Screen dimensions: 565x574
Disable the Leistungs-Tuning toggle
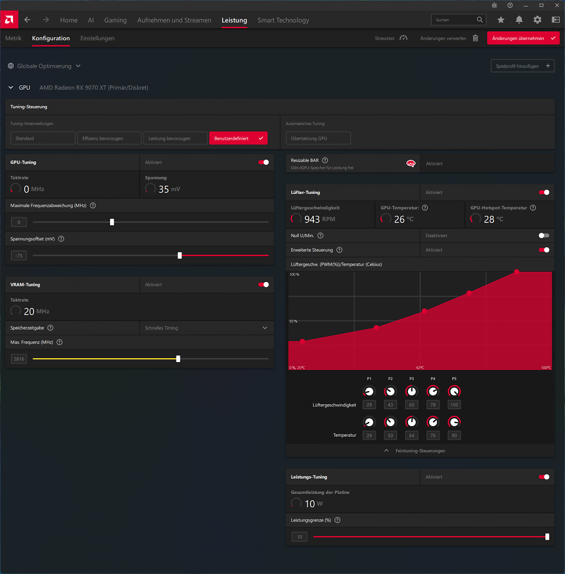pyautogui.click(x=544, y=476)
